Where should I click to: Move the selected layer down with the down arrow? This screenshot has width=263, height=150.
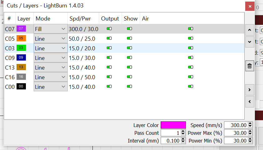click(250, 42)
